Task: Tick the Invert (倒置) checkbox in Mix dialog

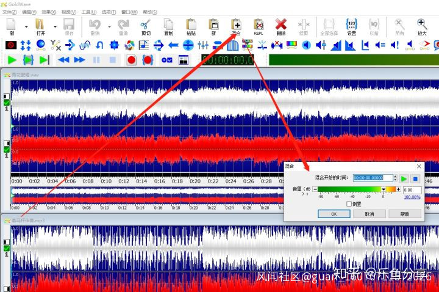Action: coord(349,204)
